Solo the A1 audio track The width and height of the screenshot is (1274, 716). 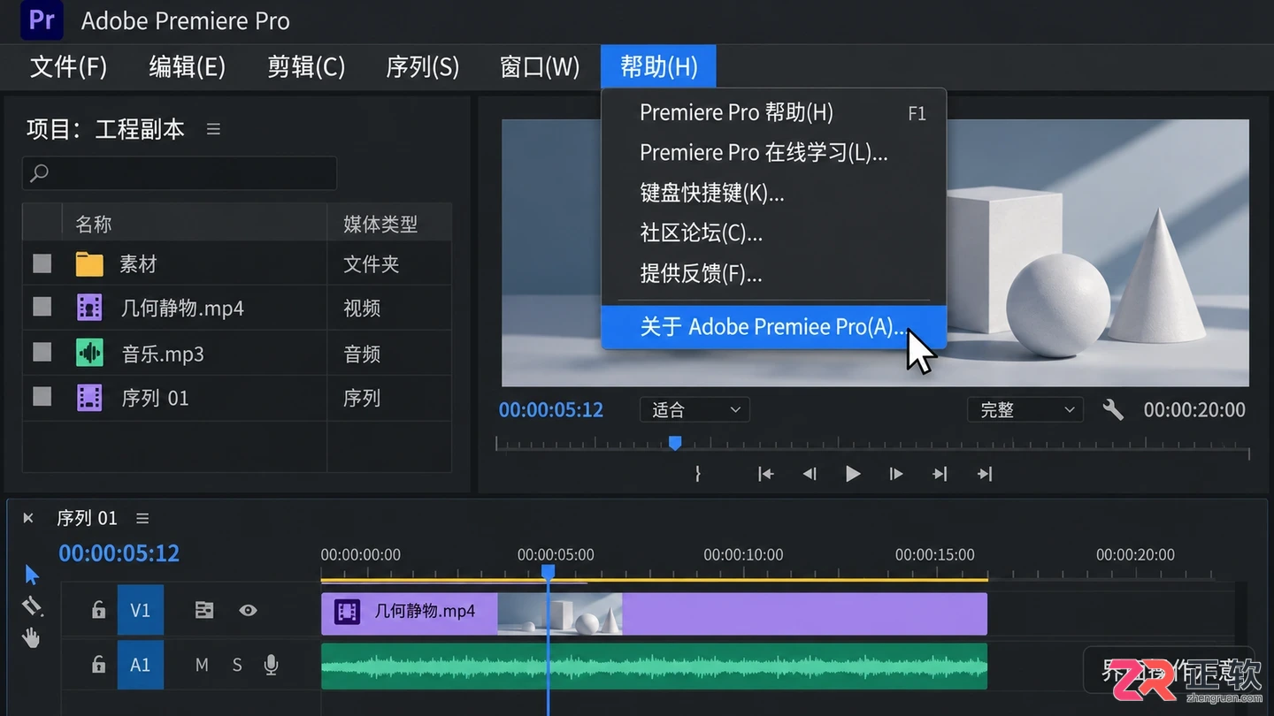pyautogui.click(x=237, y=665)
